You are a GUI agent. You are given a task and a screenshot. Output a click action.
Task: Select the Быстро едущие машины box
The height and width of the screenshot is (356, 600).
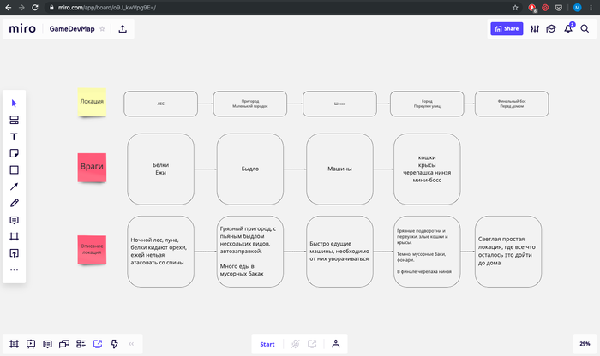click(x=339, y=252)
